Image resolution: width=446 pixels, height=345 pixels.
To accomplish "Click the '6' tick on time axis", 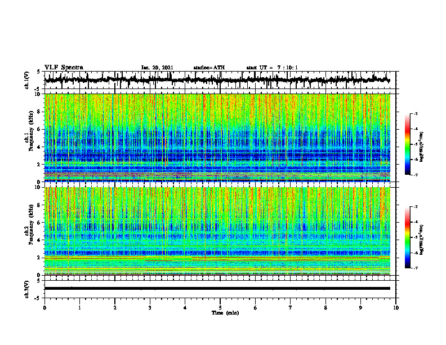I will click(255, 308).
